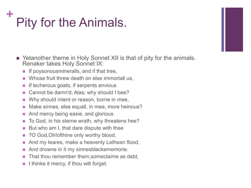Click the 'Renaker takes Holy Sonnet IX:' line
This screenshot has height=188, width=251.
(x=63, y=63)
